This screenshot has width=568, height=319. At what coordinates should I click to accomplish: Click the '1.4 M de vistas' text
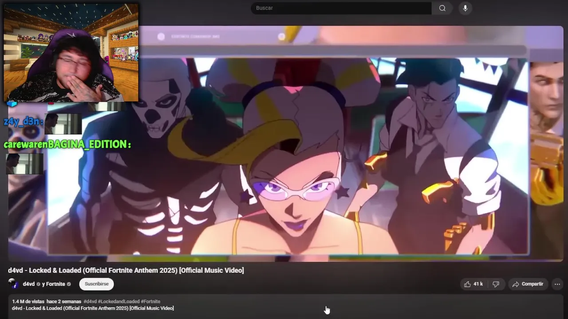[28, 301]
